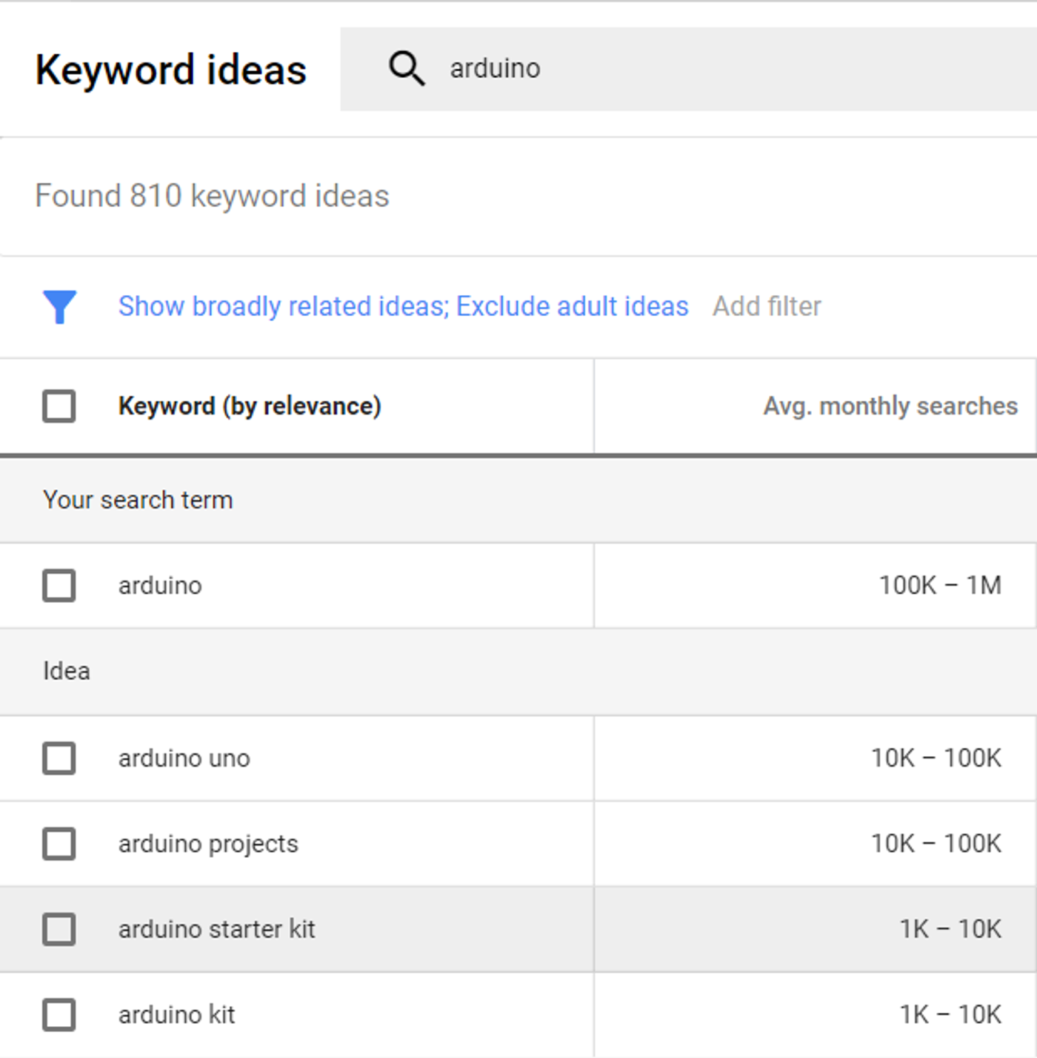Viewport: 1037px width, 1058px height.
Task: Click the arduino kit 1K – 10K value
Action: click(x=950, y=1014)
